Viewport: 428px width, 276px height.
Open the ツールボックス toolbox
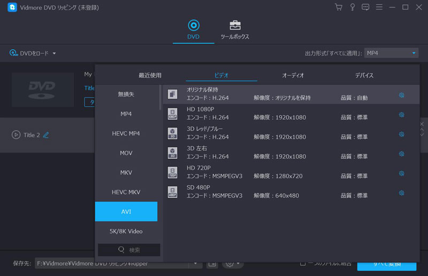[235, 30]
